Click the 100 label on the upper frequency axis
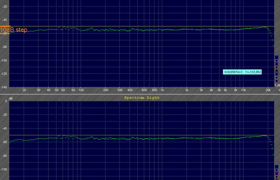Viewport: 280px width, 180px height. (x=81, y=90)
